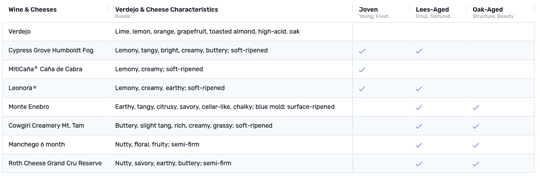Click Cypress Grove Humboldt Fog name
This screenshot has width=540, height=181.
pos(51,50)
